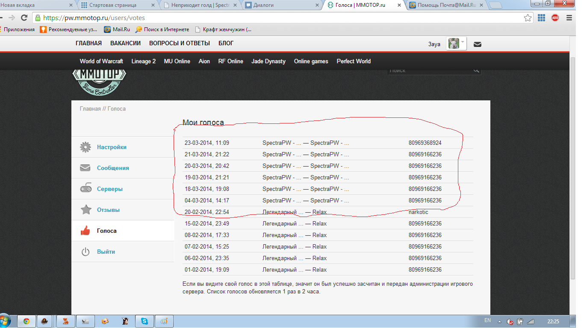Open the World of Warcraft category
Image resolution: width=584 pixels, height=328 pixels.
[x=101, y=61]
